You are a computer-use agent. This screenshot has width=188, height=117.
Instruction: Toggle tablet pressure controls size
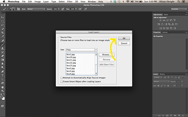(86, 9)
